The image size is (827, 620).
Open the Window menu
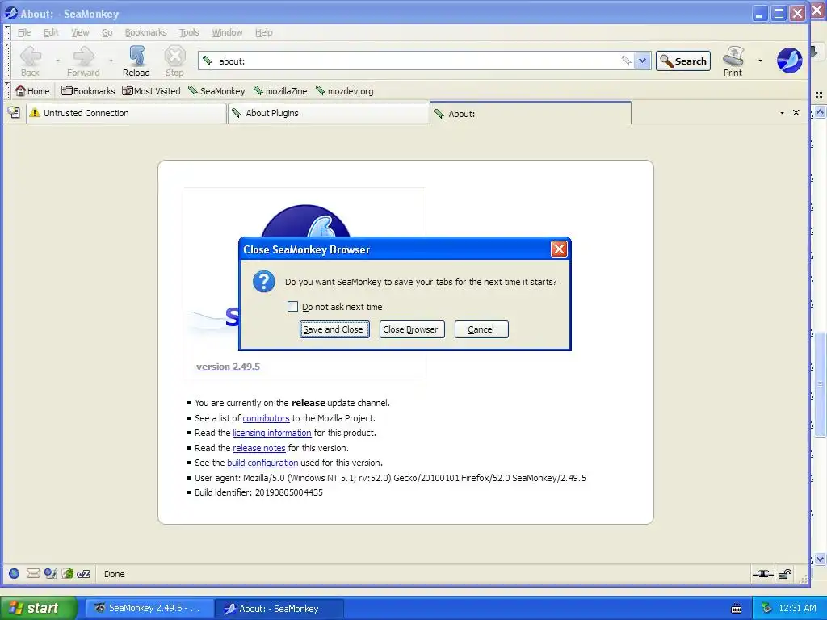[x=227, y=32]
